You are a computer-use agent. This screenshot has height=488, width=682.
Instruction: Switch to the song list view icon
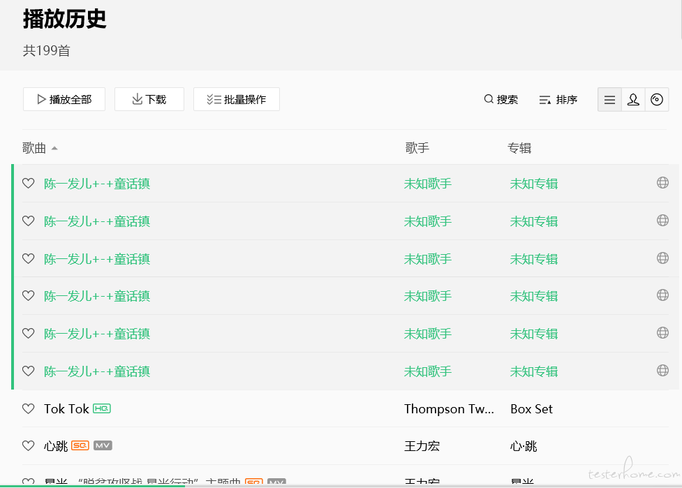[610, 100]
